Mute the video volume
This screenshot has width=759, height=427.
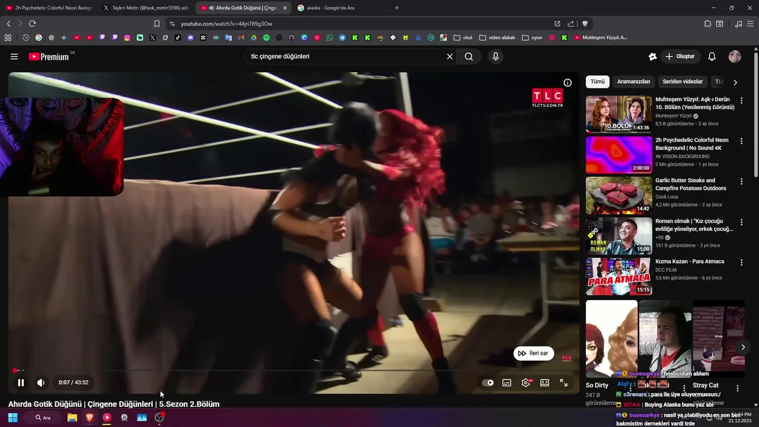click(40, 383)
